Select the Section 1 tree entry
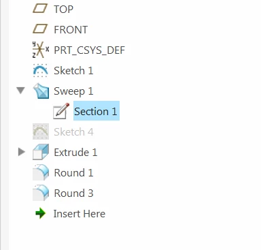The height and width of the screenshot is (250, 261). click(97, 111)
